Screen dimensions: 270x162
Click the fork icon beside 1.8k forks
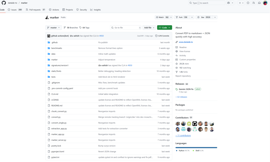[177, 72]
